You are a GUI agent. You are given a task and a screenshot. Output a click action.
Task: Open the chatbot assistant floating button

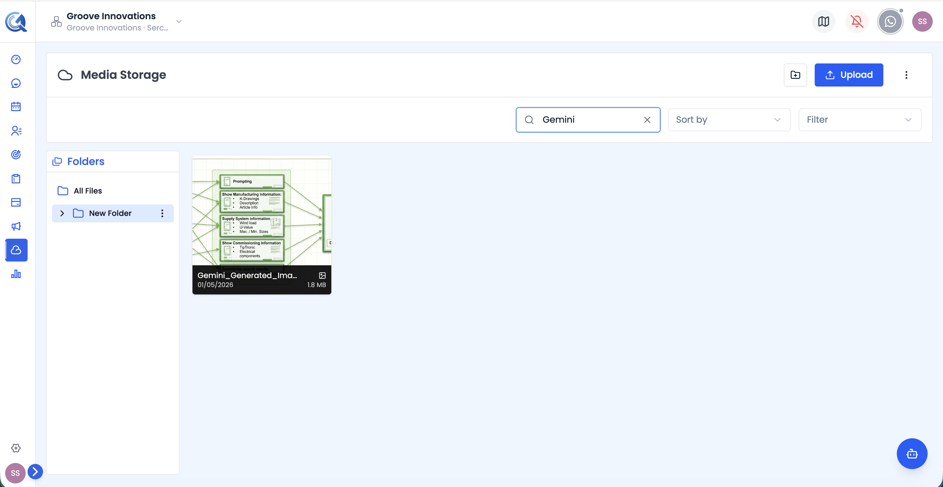pyautogui.click(x=912, y=453)
